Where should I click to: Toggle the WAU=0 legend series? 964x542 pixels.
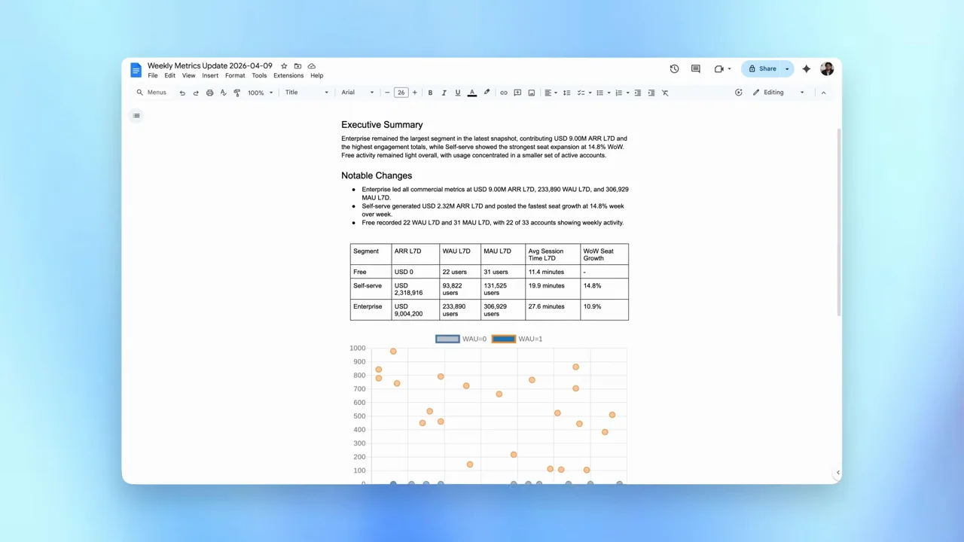[461, 339]
